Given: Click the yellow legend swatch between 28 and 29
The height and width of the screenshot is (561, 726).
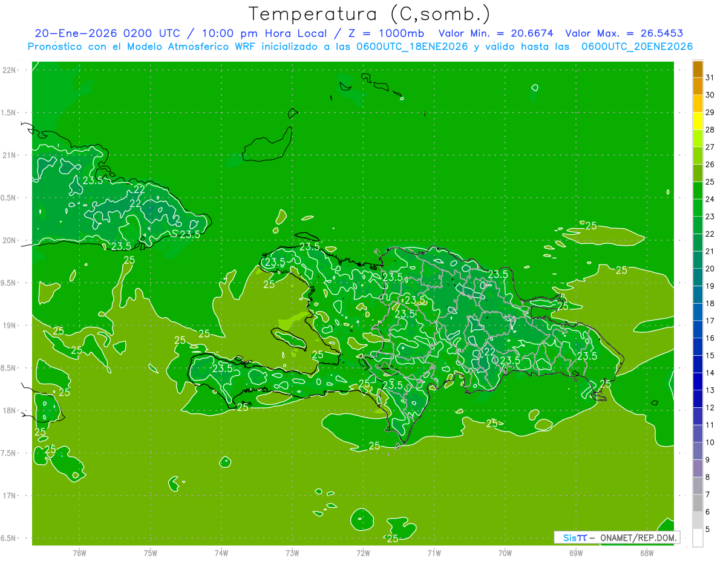Looking at the screenshot, I should (x=698, y=121).
